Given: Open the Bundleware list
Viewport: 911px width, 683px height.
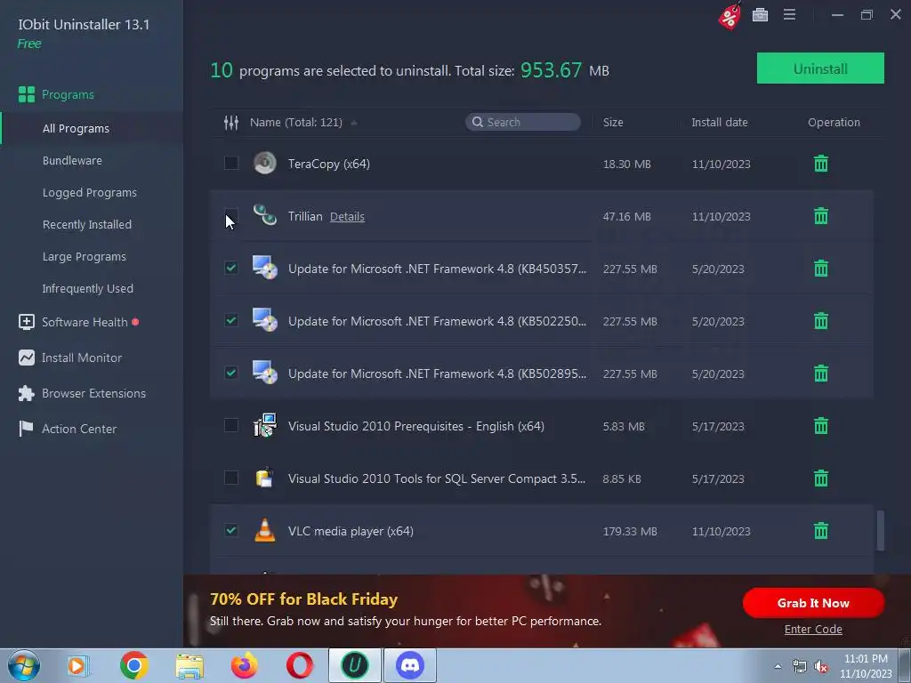Looking at the screenshot, I should click(x=72, y=160).
